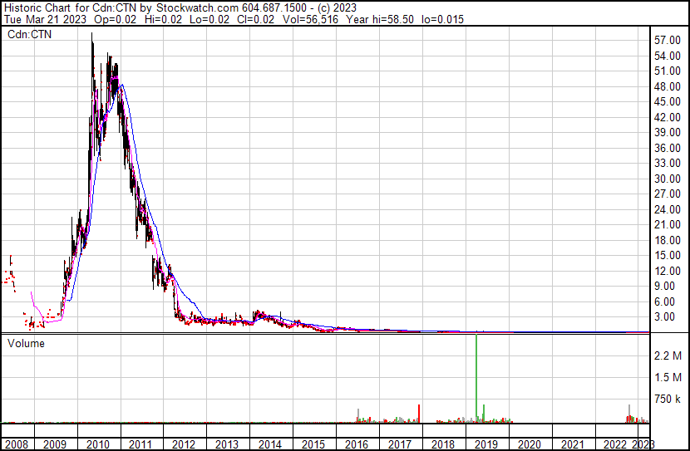Click the 2008 year label on time axis
690x451 pixels.
coord(17,444)
